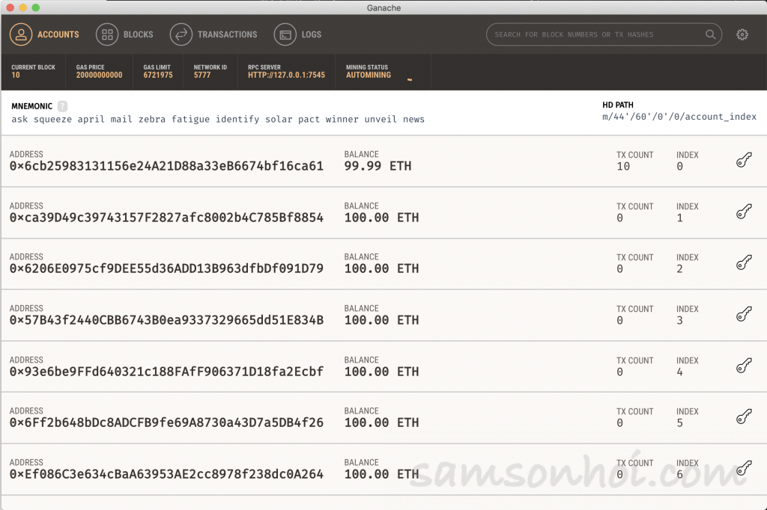Click the 99.99 ETH balance
Viewport: 767px width, 510px height.
click(x=378, y=166)
